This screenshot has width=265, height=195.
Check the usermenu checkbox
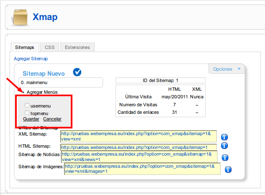pyautogui.click(x=27, y=105)
